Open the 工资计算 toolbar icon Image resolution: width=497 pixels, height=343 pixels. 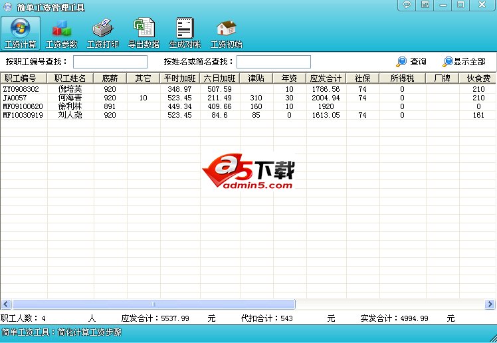(x=21, y=33)
